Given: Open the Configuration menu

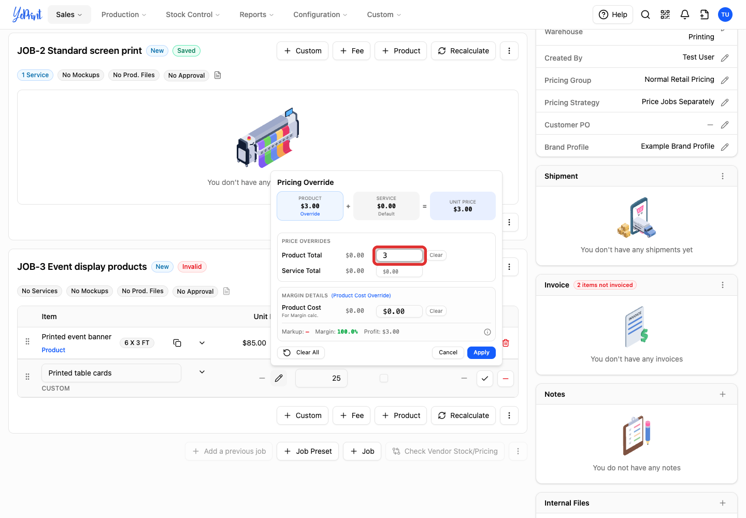Looking at the screenshot, I should point(320,15).
